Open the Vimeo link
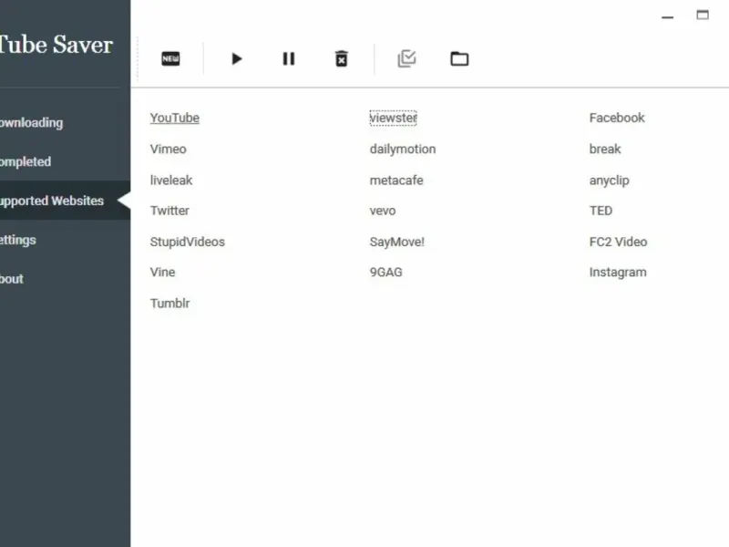The width and height of the screenshot is (729, 547). 169,150
